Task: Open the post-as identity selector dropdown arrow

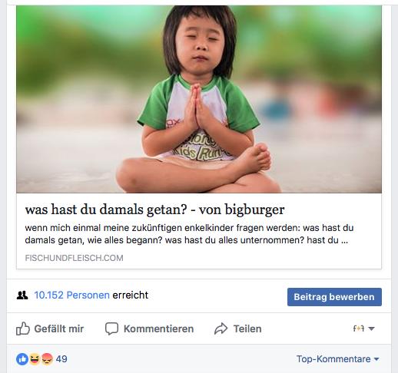Action: pos(372,328)
